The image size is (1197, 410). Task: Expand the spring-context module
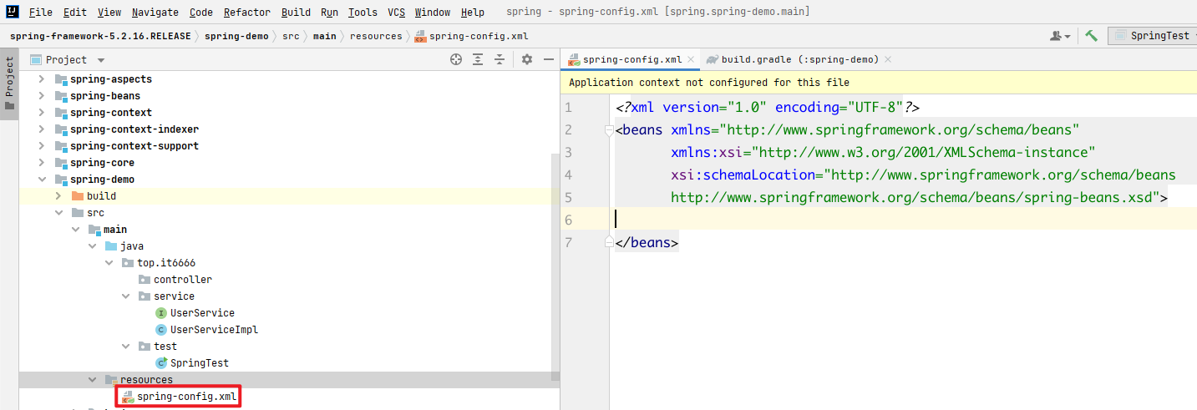click(43, 113)
